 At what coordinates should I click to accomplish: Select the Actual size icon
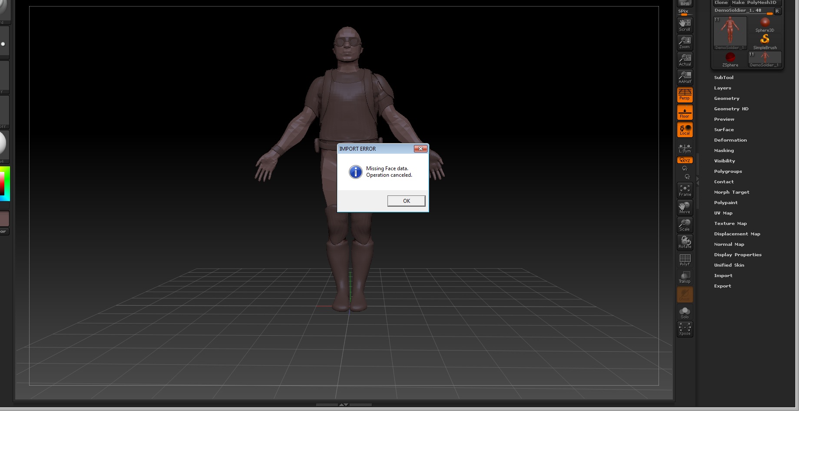click(x=685, y=60)
